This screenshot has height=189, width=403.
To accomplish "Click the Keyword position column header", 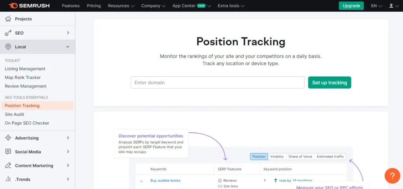I will (x=277, y=169).
